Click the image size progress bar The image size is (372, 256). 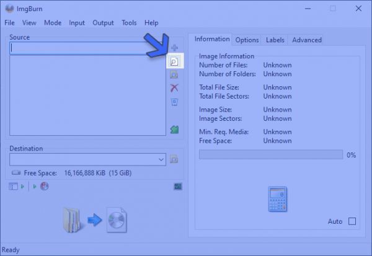[x=270, y=154]
